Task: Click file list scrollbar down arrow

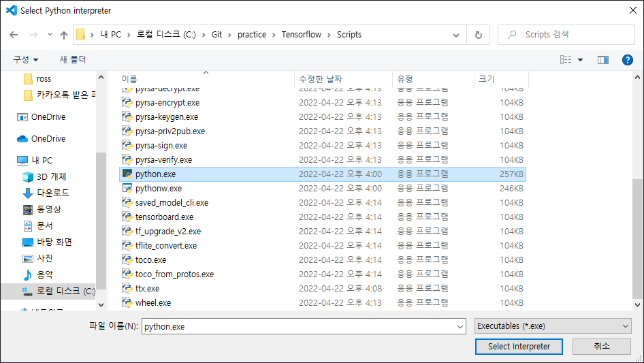Action: 637,305
